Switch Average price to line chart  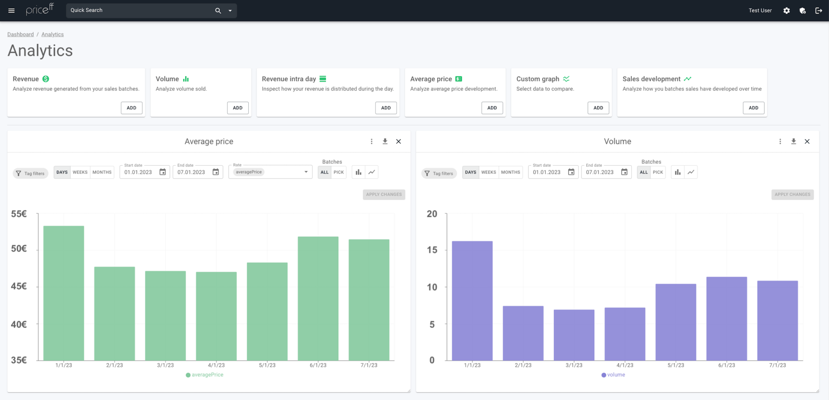pos(372,172)
